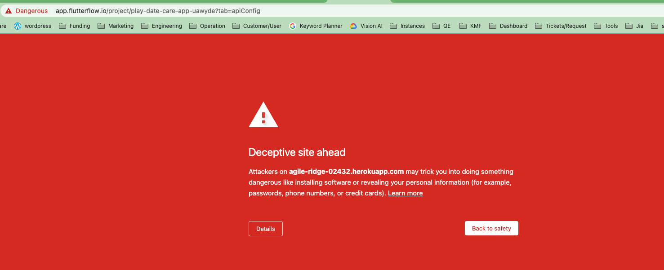Switch to the active green browser tab
The width and height of the screenshot is (664, 270).
click(360, 2)
